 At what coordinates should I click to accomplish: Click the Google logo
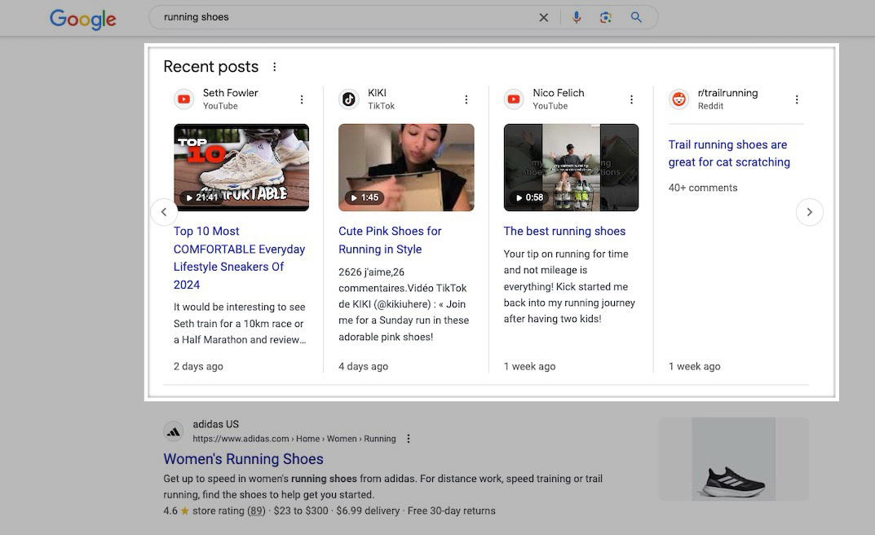[82, 18]
